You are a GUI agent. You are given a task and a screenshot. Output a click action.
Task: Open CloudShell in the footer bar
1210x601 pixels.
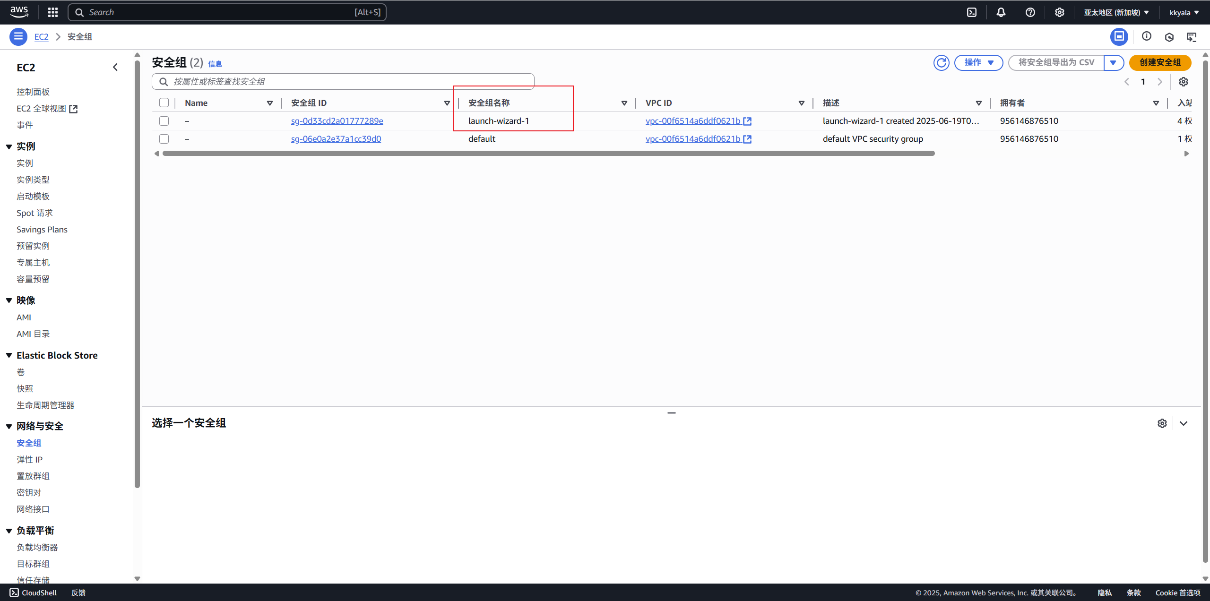pos(33,592)
